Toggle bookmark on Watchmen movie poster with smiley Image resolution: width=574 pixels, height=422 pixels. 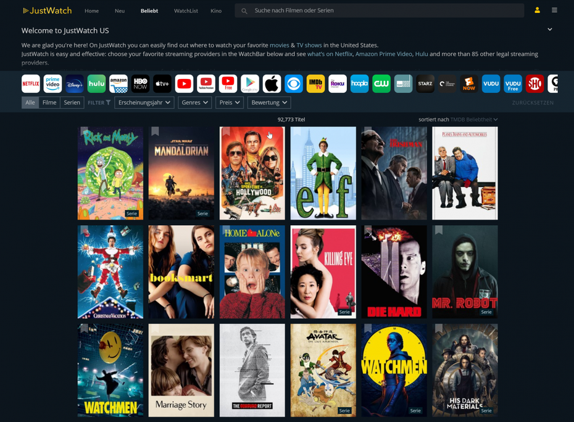(84, 328)
